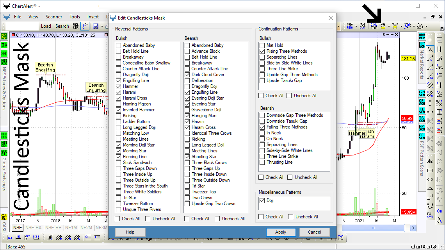Open the Insert menu
Screen dimensions: 445x250
(93, 17)
